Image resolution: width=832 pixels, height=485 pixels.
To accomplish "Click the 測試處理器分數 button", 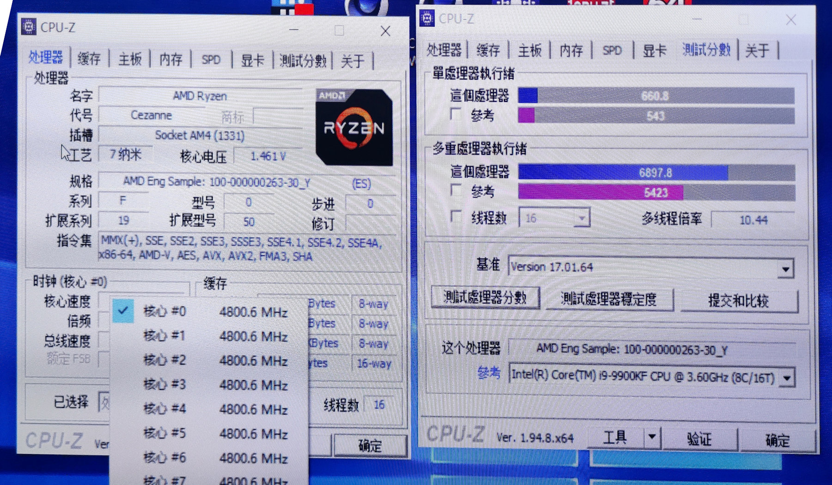I will click(x=485, y=298).
